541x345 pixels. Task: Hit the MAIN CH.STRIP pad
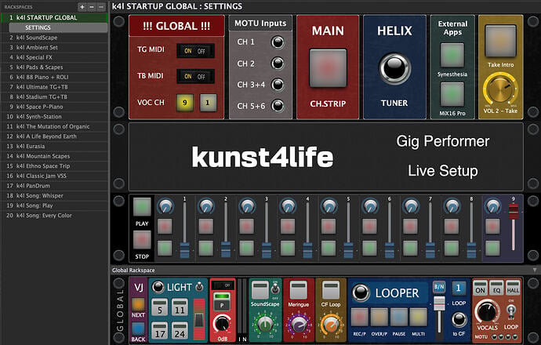coord(328,68)
